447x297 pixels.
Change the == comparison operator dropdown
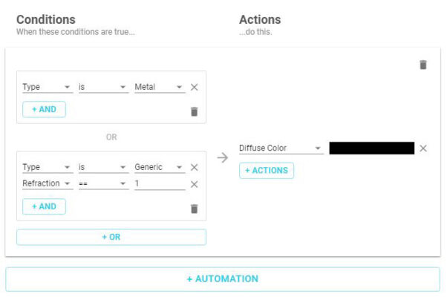coord(103,184)
